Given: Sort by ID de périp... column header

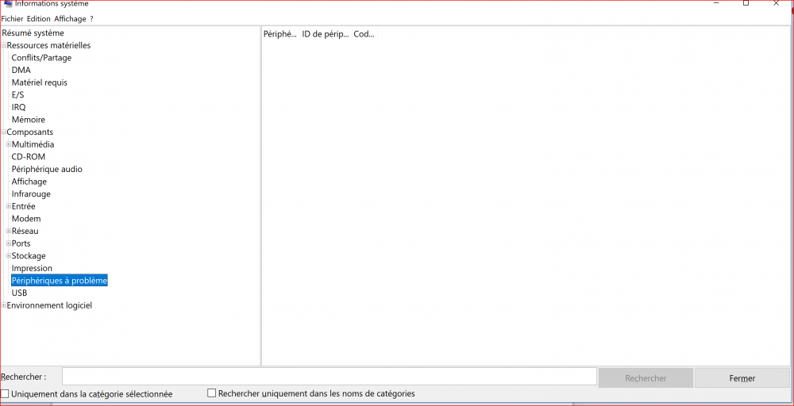Looking at the screenshot, I should [326, 34].
